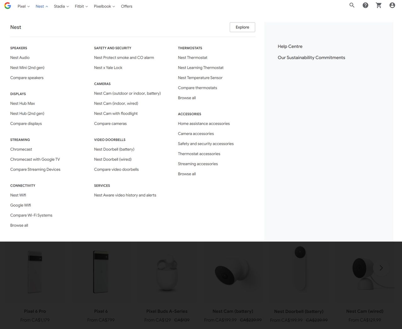Click Browse all under Thermostats

point(187,98)
